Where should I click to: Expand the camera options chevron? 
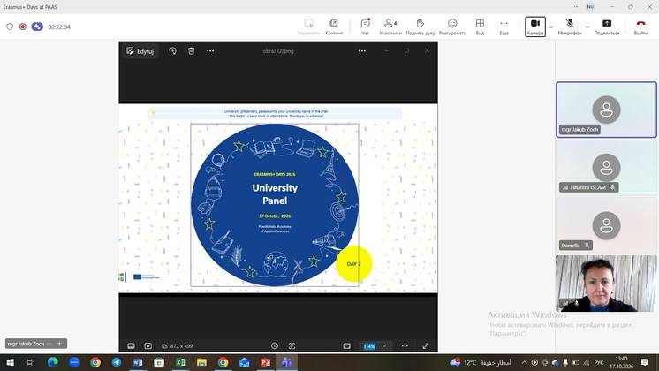point(551,26)
